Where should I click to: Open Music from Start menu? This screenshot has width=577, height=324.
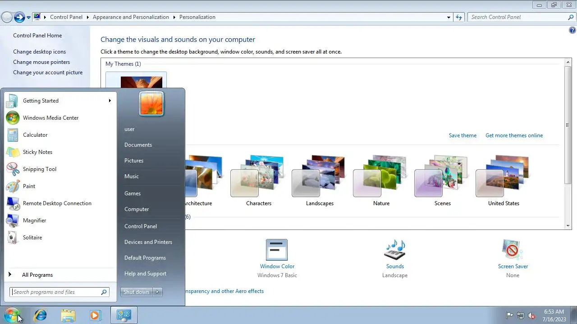click(132, 176)
